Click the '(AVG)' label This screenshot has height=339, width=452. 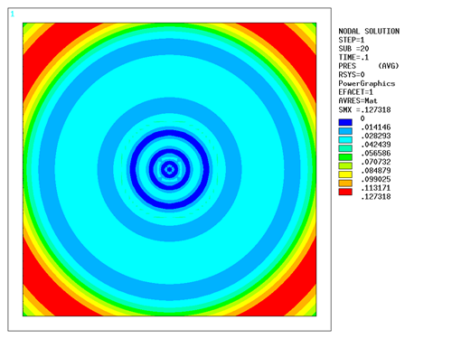[389, 66]
